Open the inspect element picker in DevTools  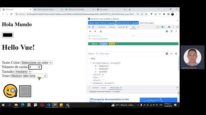pos(89,27)
